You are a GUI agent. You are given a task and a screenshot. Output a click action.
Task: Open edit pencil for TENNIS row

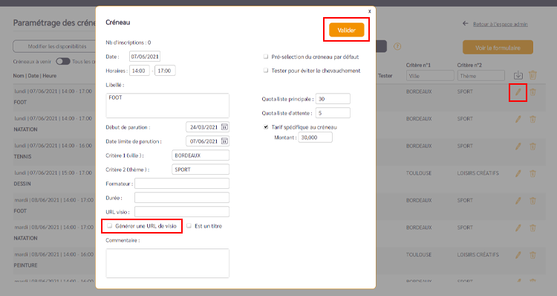pos(518,147)
